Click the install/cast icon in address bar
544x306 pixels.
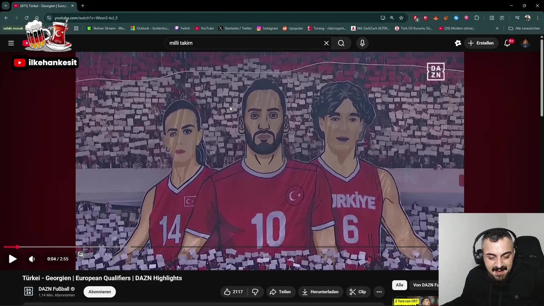(383, 18)
